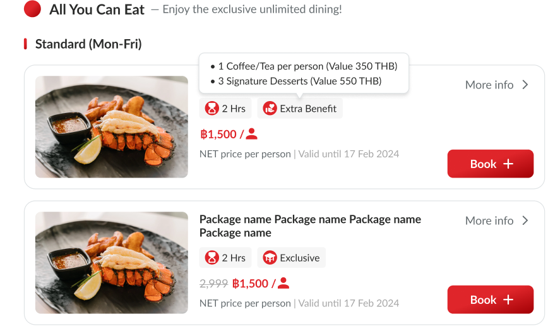Click the person icon beside the discounted price
The image size is (560, 326).
[283, 283]
